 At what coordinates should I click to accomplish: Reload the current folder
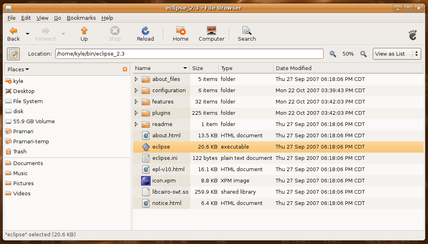coord(145,34)
